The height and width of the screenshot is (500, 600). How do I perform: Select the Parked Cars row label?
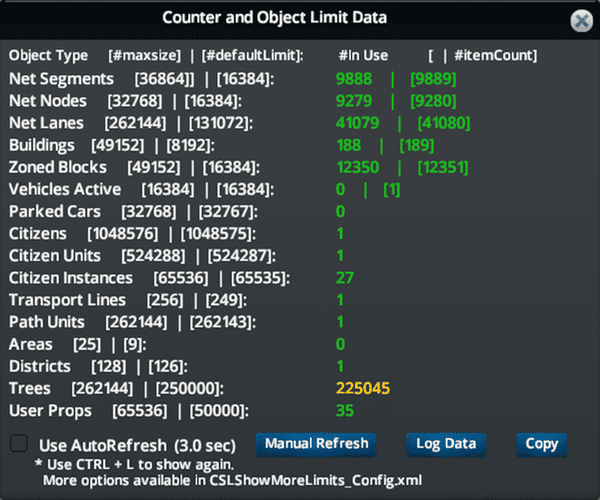(x=54, y=212)
